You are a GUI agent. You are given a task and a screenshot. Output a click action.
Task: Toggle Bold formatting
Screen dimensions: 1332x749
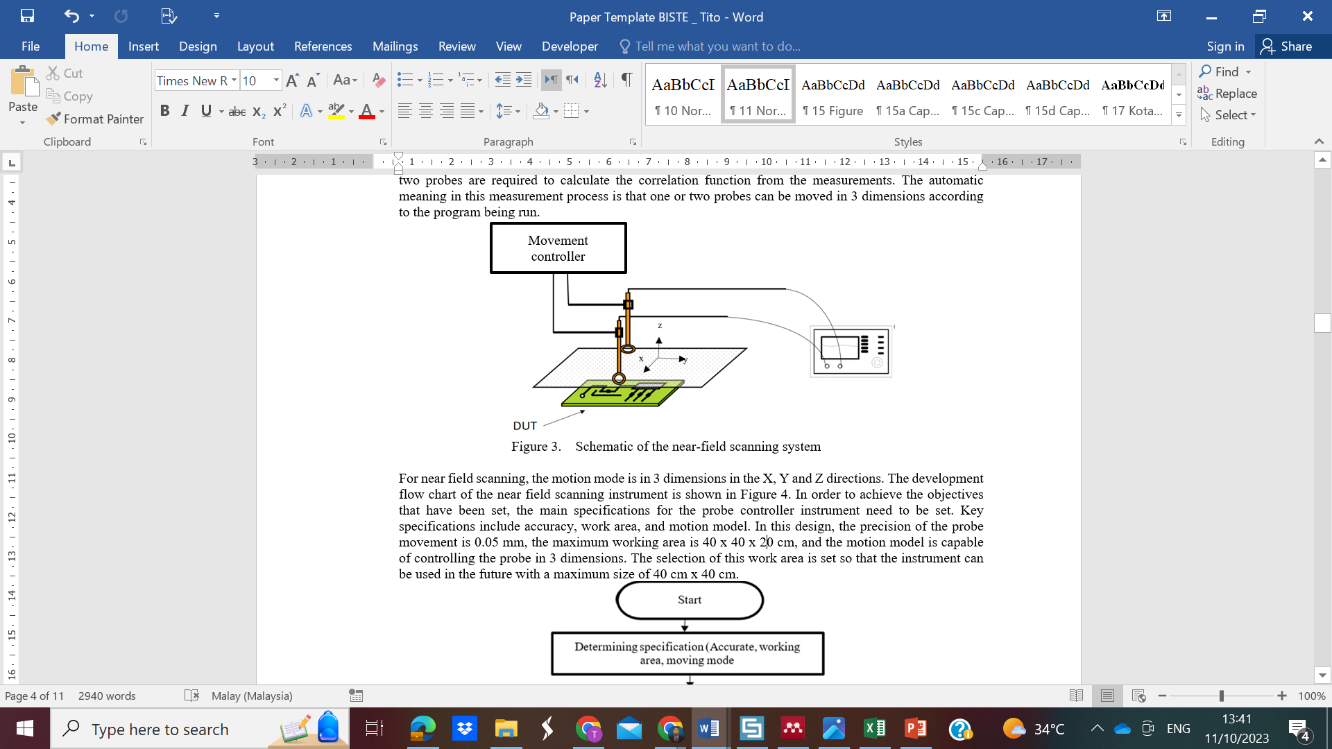tap(164, 111)
